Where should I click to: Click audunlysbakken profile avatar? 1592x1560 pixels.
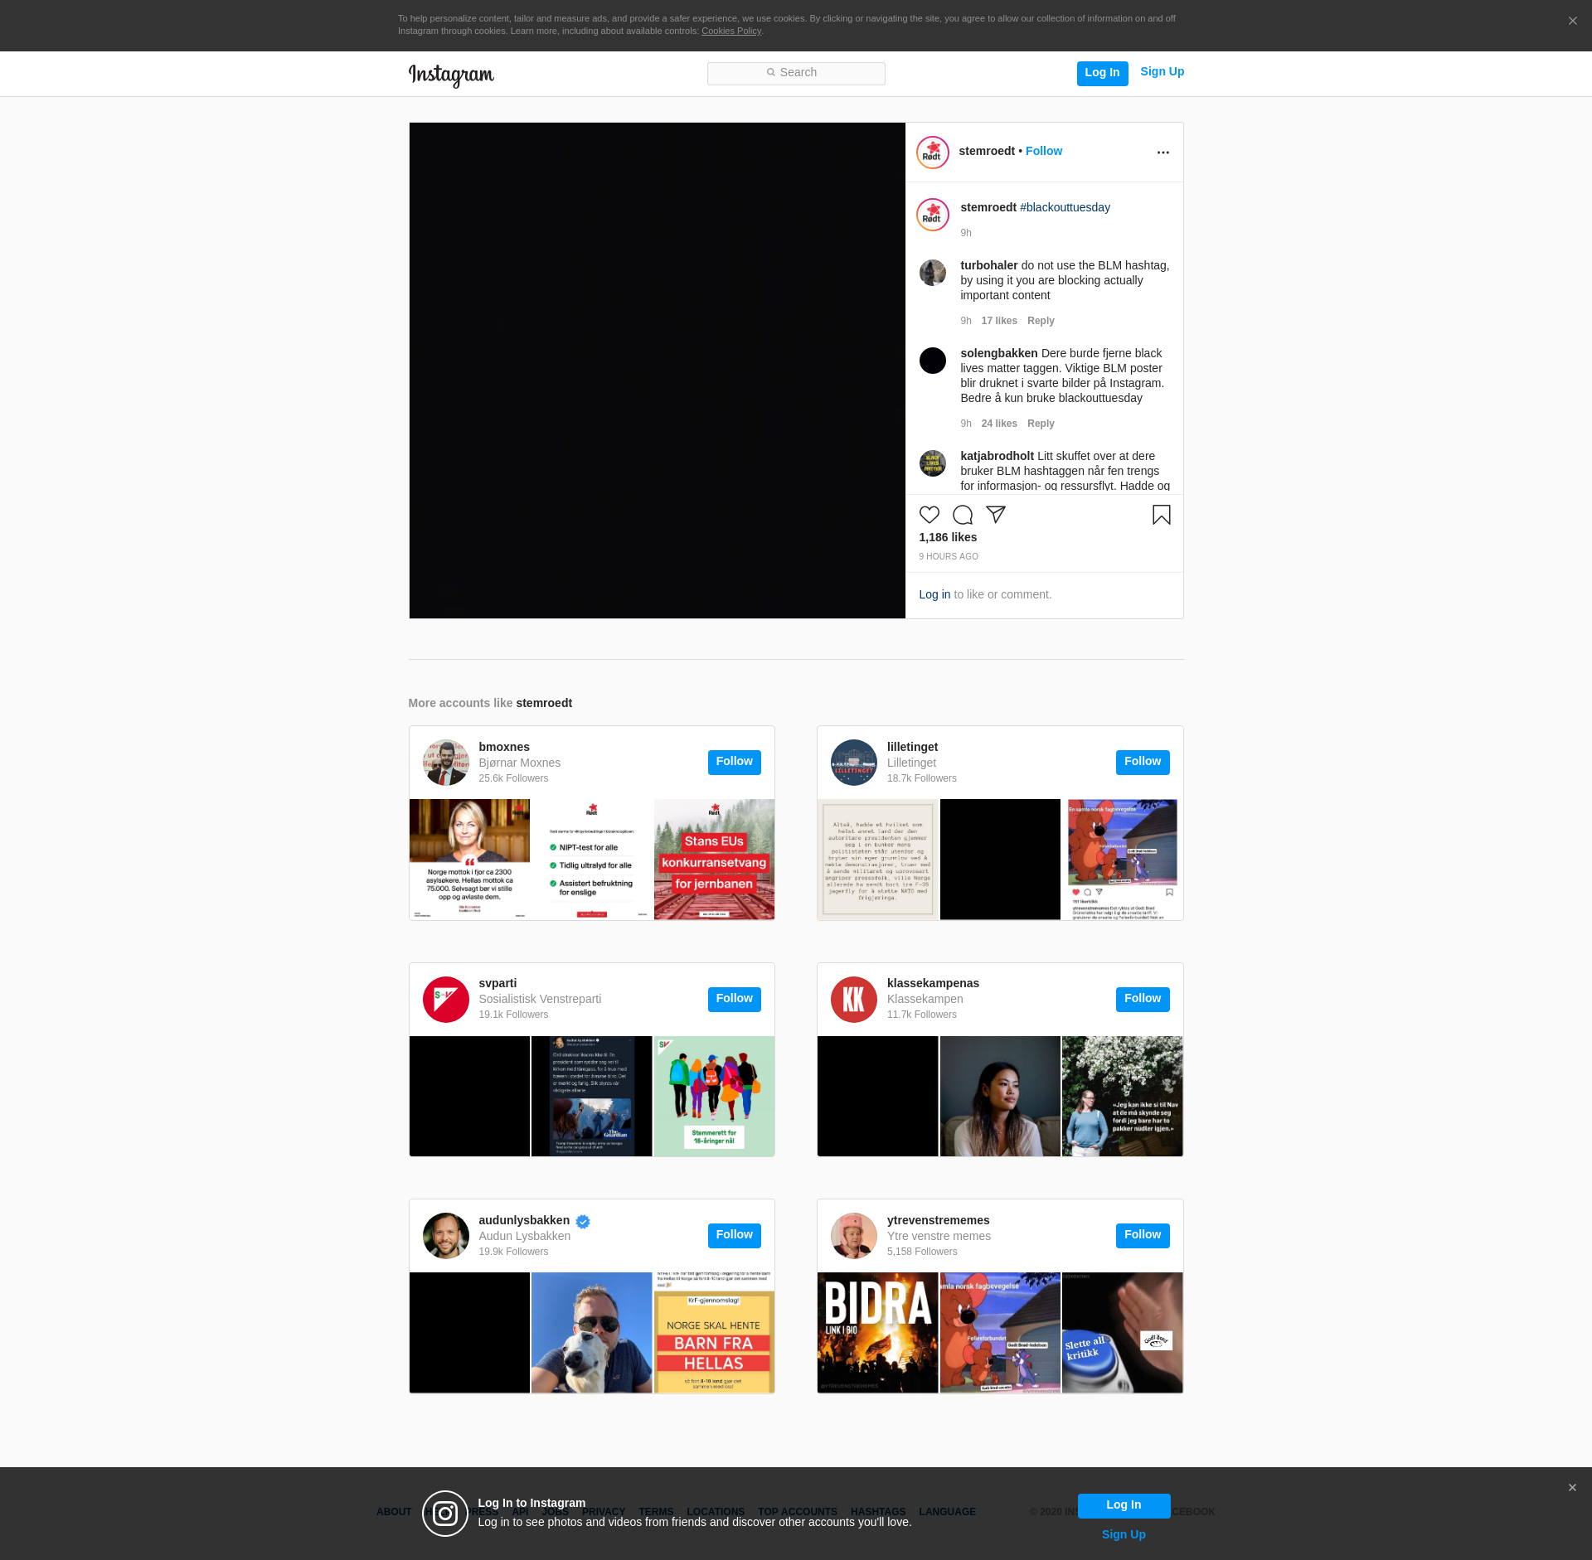(446, 1236)
